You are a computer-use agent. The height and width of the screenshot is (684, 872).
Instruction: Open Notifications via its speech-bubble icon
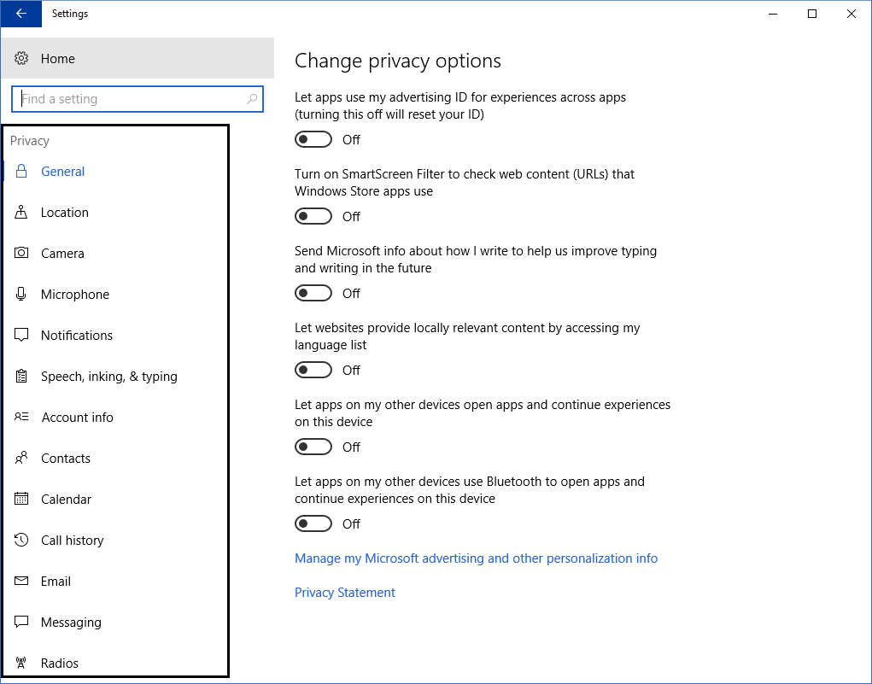click(x=22, y=336)
